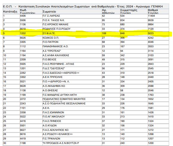173x146 pixels.
Task: Click club code '6628'
Action: click(x=23, y=86)
